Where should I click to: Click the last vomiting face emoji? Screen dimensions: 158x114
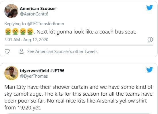(30, 31)
